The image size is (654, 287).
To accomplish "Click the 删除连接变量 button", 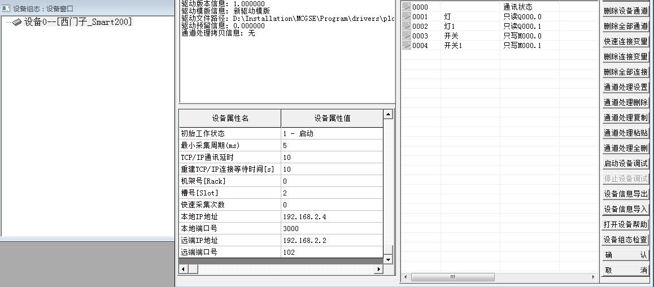I will point(626,56).
